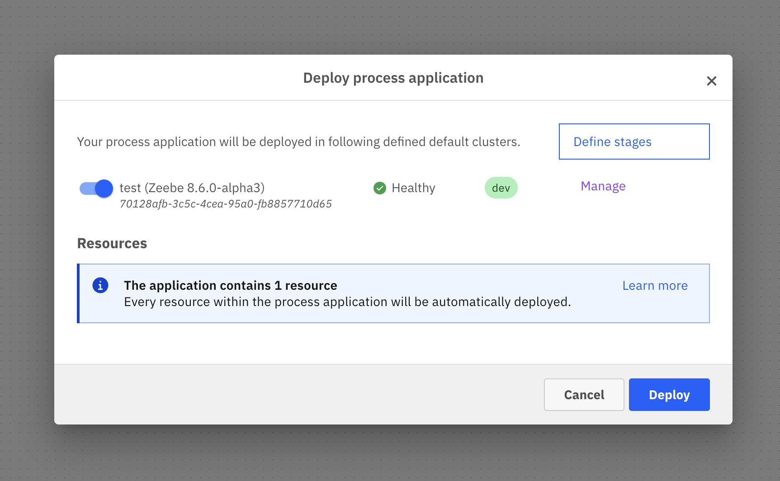Cancel the deployment
The width and height of the screenshot is (780, 481).
tap(584, 395)
